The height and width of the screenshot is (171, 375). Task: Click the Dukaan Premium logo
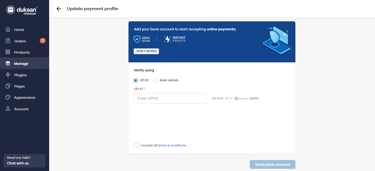(x=22, y=10)
